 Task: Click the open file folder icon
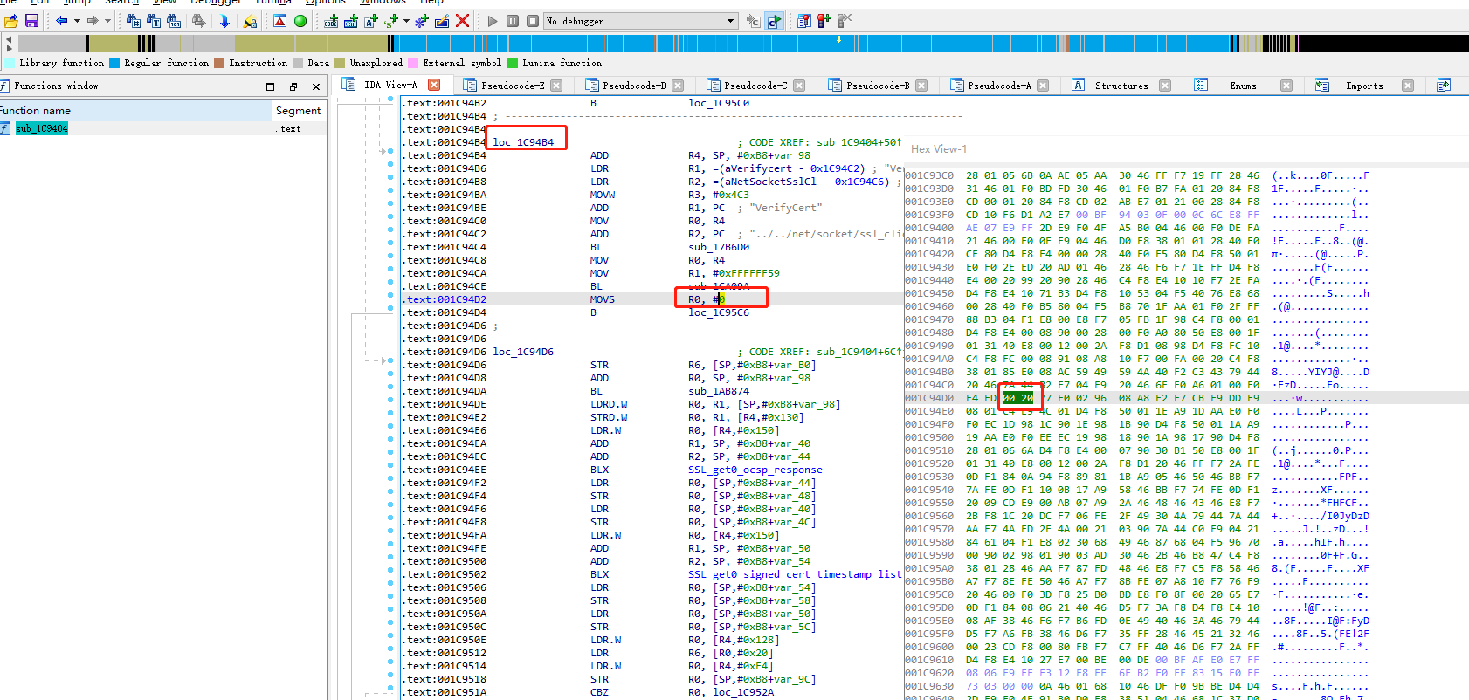tap(11, 21)
